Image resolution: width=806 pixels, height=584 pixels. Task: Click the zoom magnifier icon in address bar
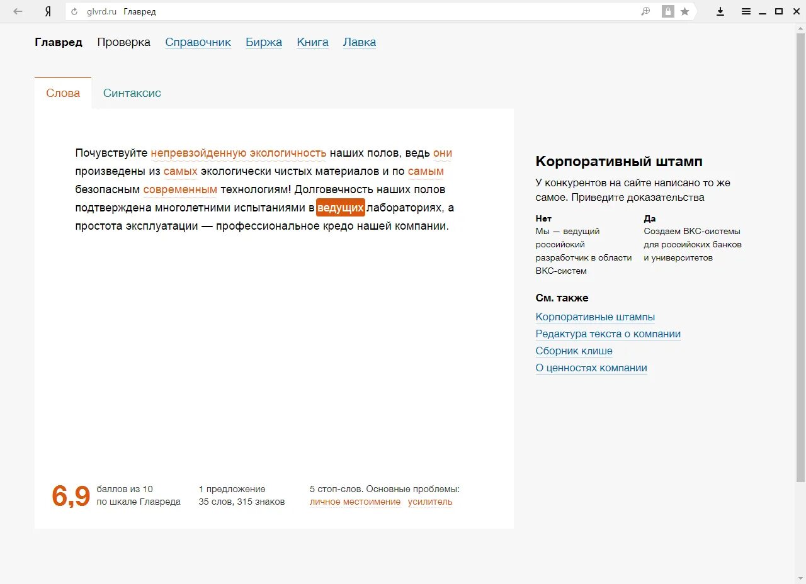(x=645, y=11)
